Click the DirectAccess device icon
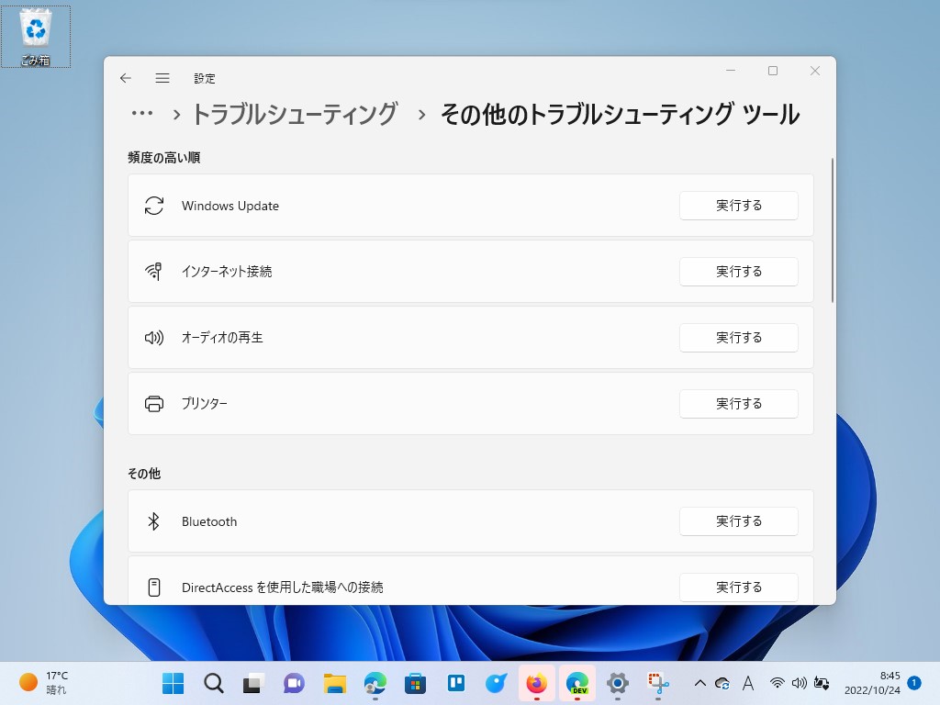The width and height of the screenshot is (940, 705). (153, 587)
